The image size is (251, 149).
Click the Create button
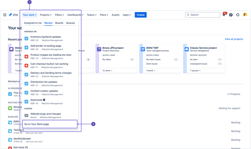coord(141,15)
